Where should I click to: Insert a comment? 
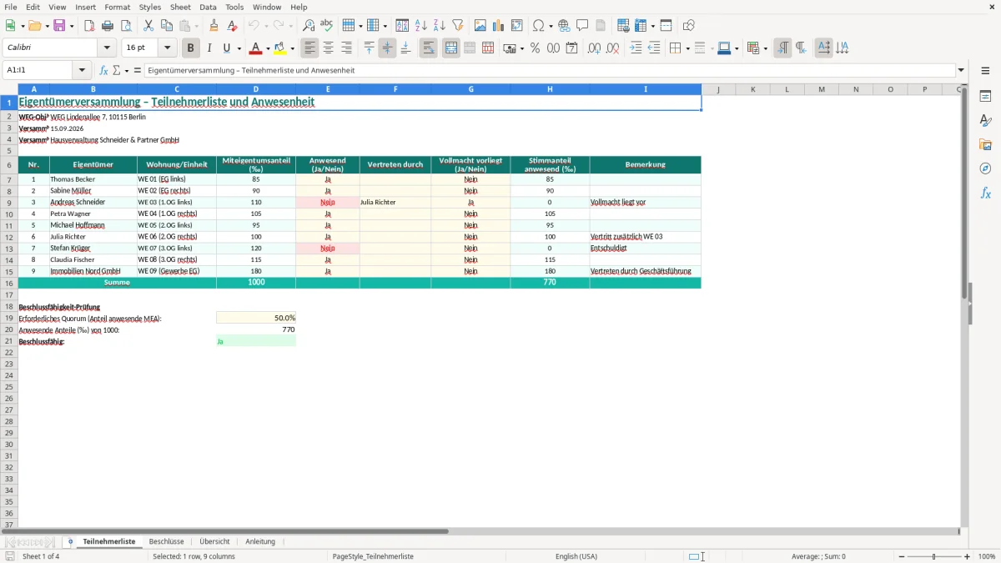coord(582,26)
